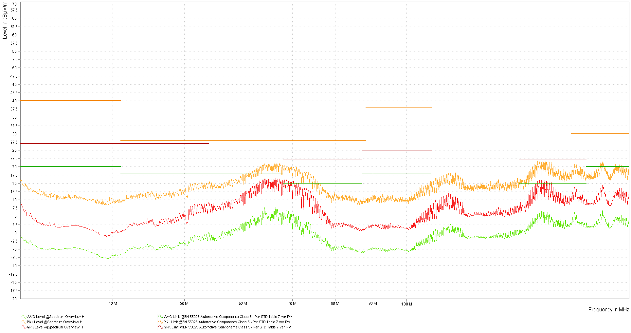631x333 pixels.
Task: Select the QPK Limit EN 55025 legend icon
Action: click(160, 327)
